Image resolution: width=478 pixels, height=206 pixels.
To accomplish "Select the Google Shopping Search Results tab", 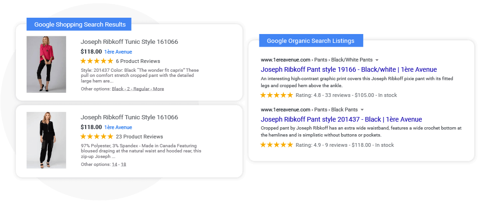I will (x=79, y=24).
